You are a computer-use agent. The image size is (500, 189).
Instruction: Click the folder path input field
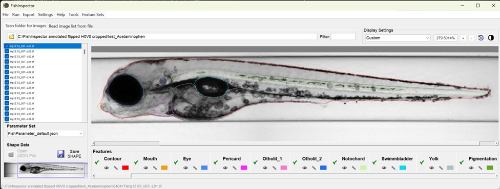167,37
